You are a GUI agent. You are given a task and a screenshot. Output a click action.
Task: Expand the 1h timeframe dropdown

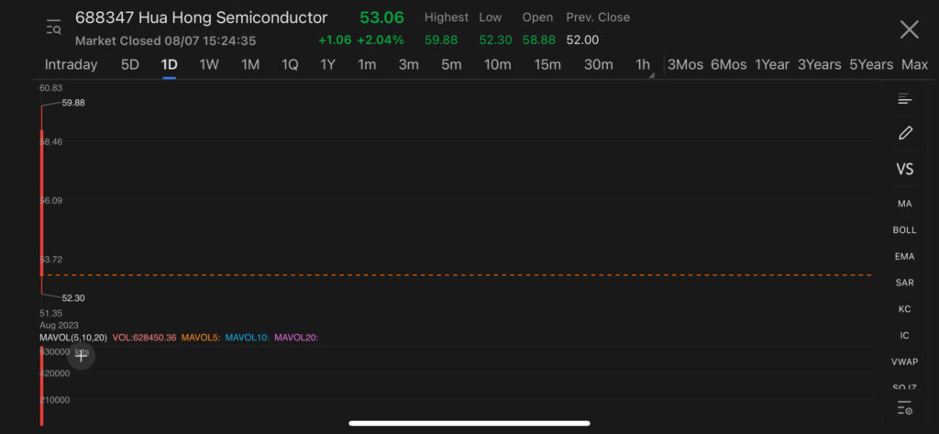point(645,66)
